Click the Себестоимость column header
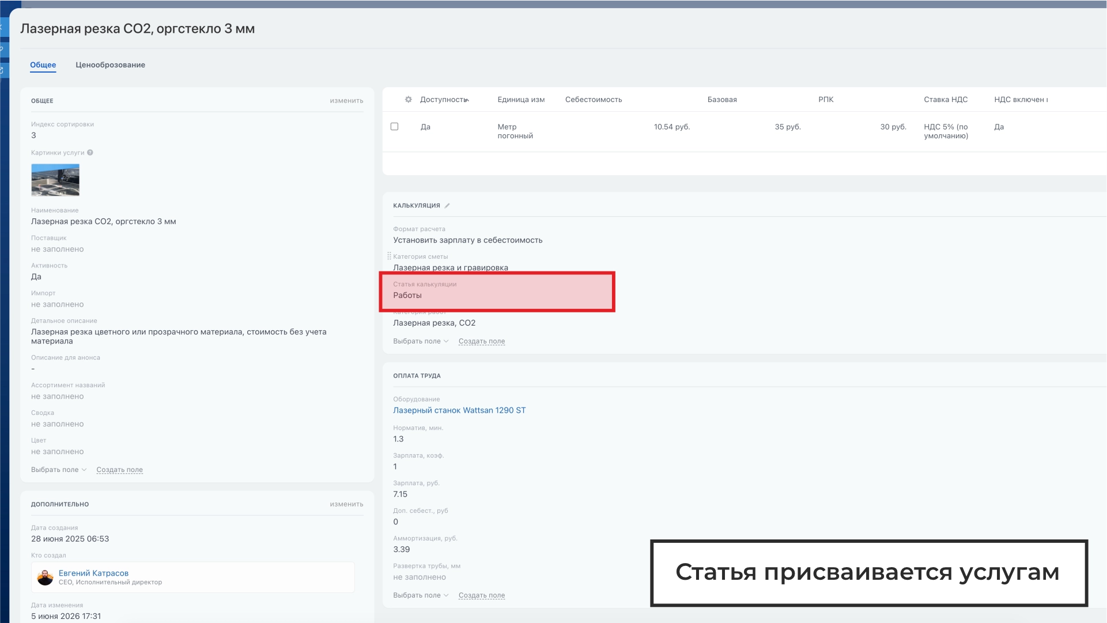 (x=594, y=100)
